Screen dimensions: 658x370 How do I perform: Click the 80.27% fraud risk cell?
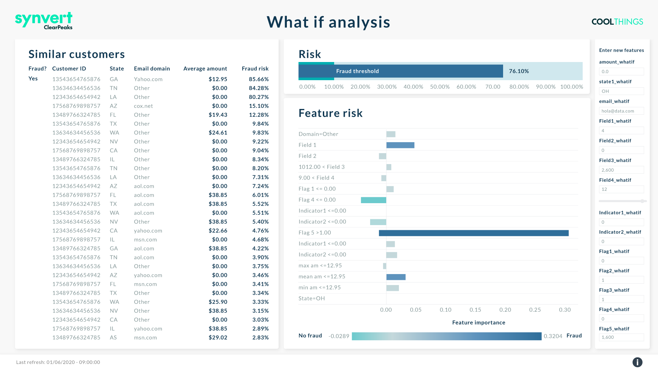259,97
